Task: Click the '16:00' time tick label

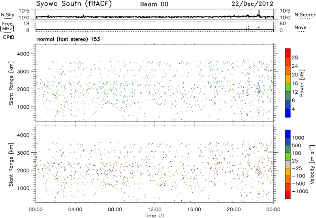Action: 194,210
